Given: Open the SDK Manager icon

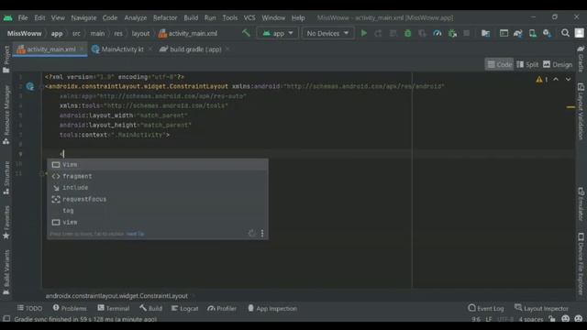Looking at the screenshot, I should point(547,33).
